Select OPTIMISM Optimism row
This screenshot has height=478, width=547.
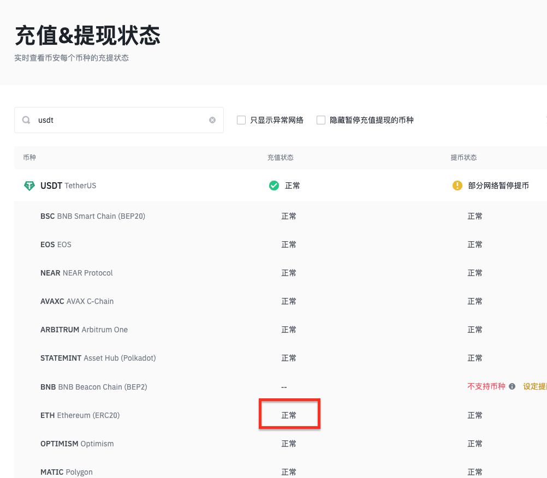pos(281,444)
